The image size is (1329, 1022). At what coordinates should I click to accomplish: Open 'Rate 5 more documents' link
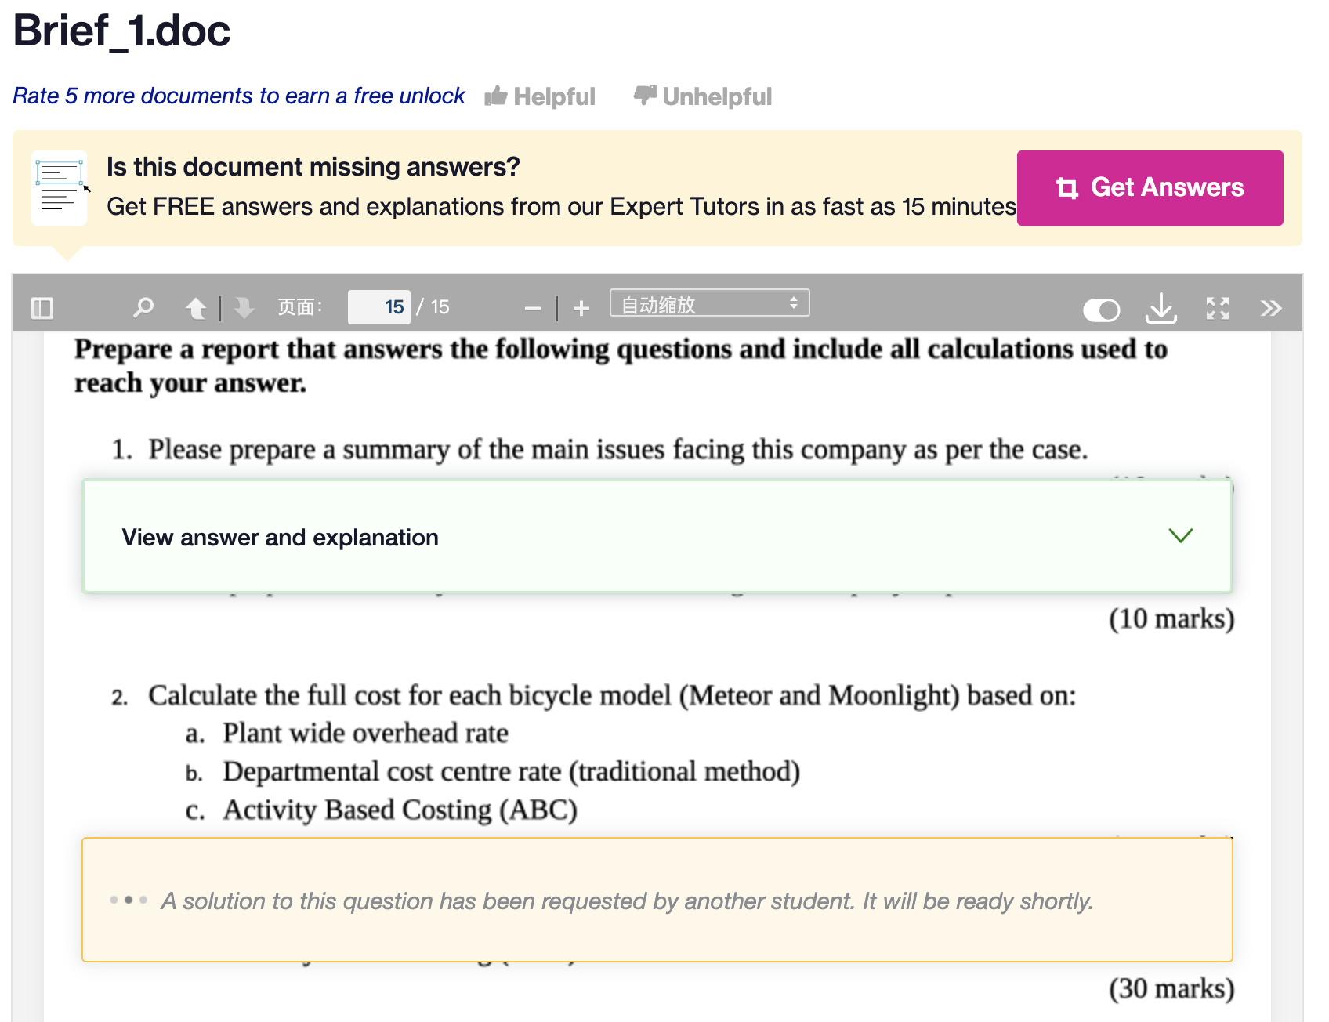[239, 96]
